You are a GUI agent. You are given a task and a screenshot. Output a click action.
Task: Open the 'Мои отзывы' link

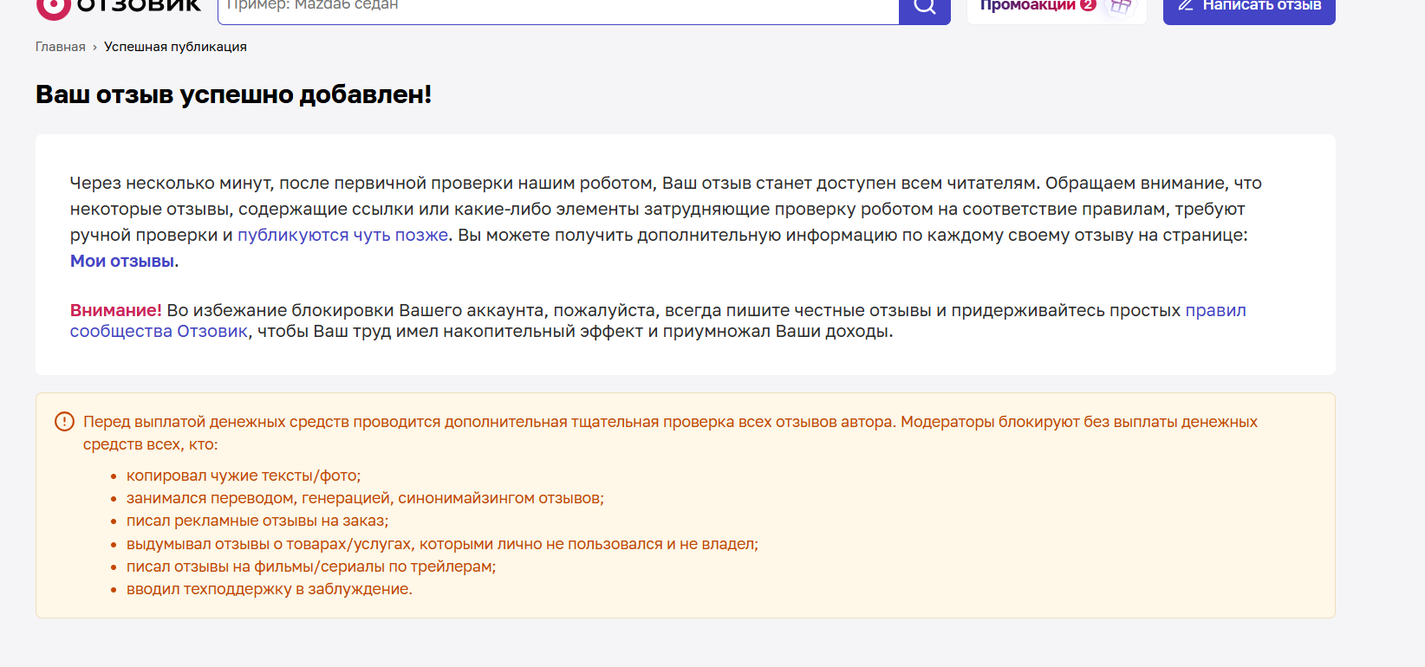click(122, 261)
